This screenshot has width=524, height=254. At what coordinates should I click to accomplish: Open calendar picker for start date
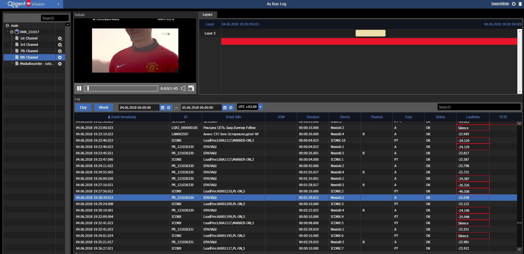pos(163,108)
